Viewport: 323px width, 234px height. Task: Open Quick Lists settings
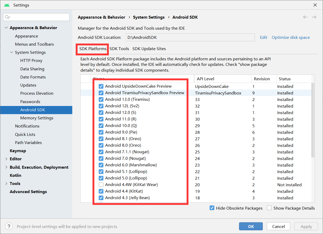[25, 135]
